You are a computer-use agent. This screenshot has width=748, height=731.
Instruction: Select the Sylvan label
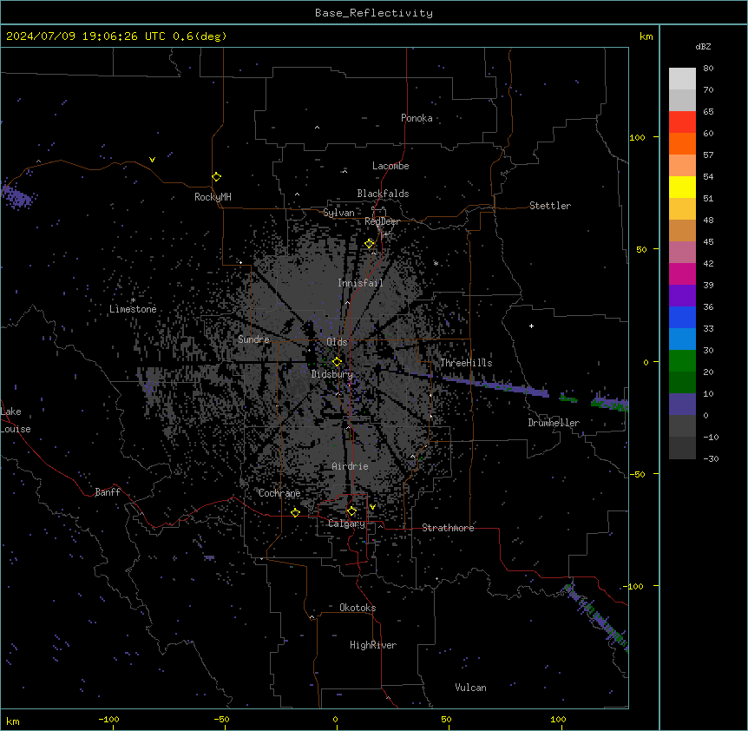[x=338, y=213]
